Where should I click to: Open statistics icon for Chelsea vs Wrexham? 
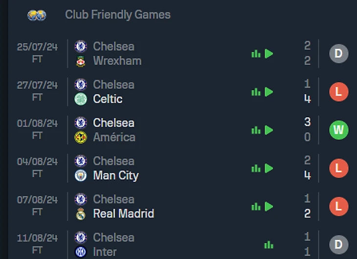click(256, 54)
